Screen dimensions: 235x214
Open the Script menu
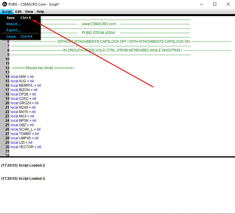[6, 12]
